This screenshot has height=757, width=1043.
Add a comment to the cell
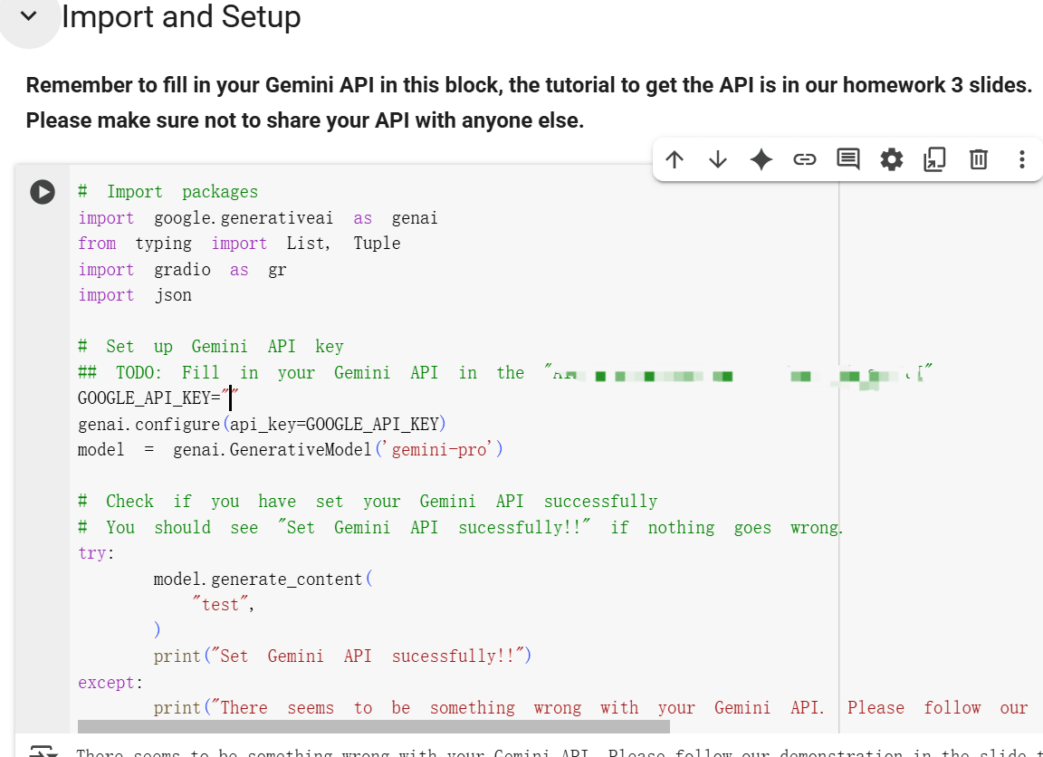pyautogui.click(x=847, y=160)
